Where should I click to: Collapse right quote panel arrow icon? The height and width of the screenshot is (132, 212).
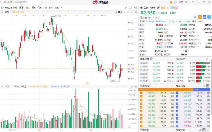click(135, 8)
